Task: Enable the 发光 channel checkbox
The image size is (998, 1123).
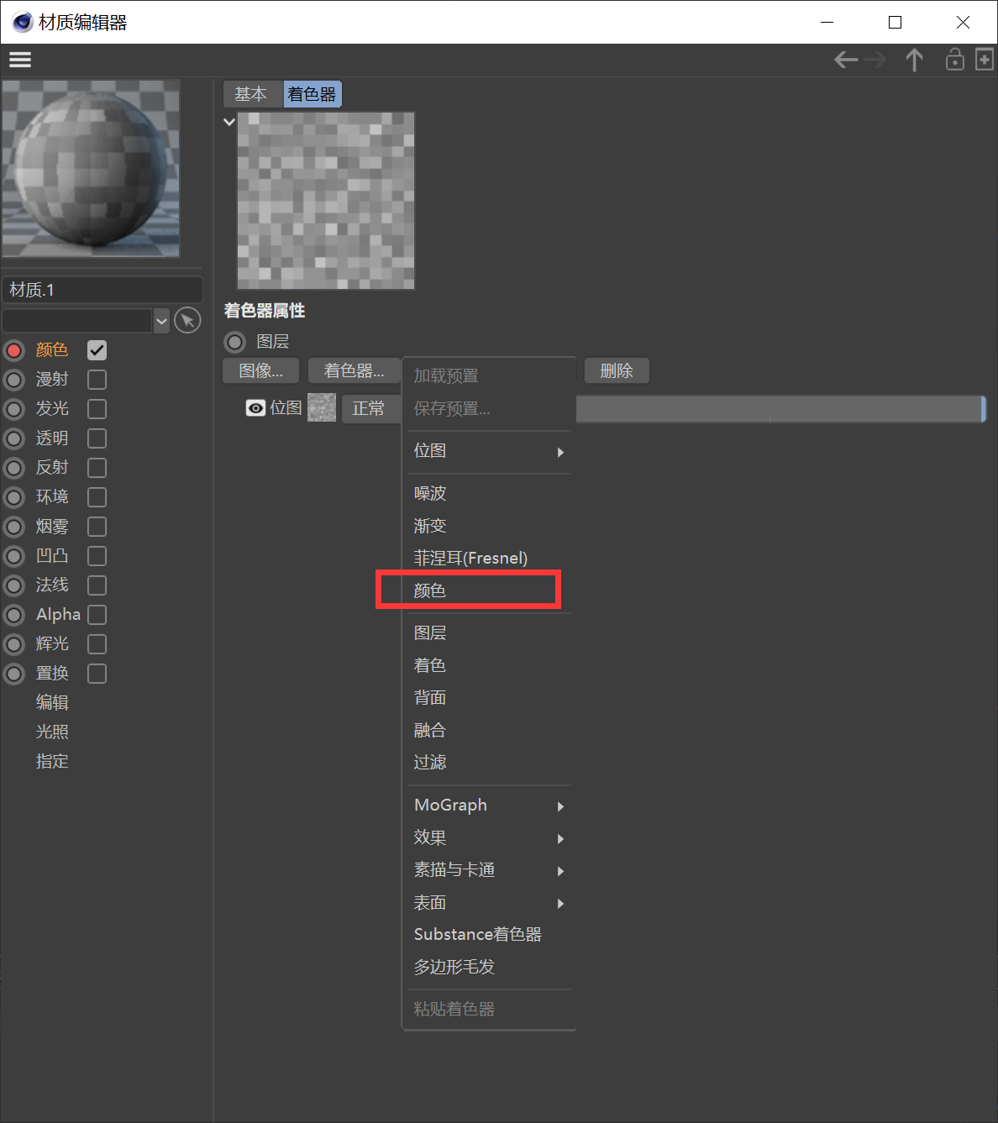Action: point(97,409)
